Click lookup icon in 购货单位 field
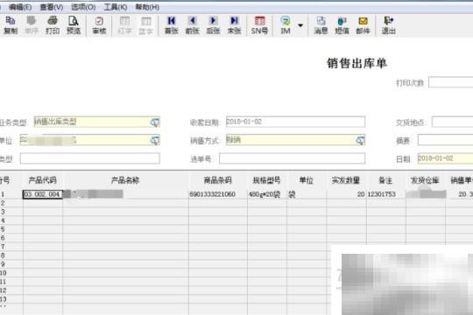 point(155,140)
